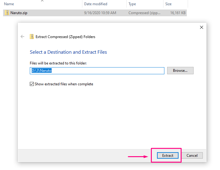220x170 pixels.
Task: Click the Naruto.zip zipped folder icon
Action: pos(7,13)
